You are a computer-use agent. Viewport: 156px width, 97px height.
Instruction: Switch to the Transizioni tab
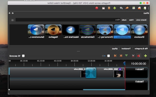(126, 48)
